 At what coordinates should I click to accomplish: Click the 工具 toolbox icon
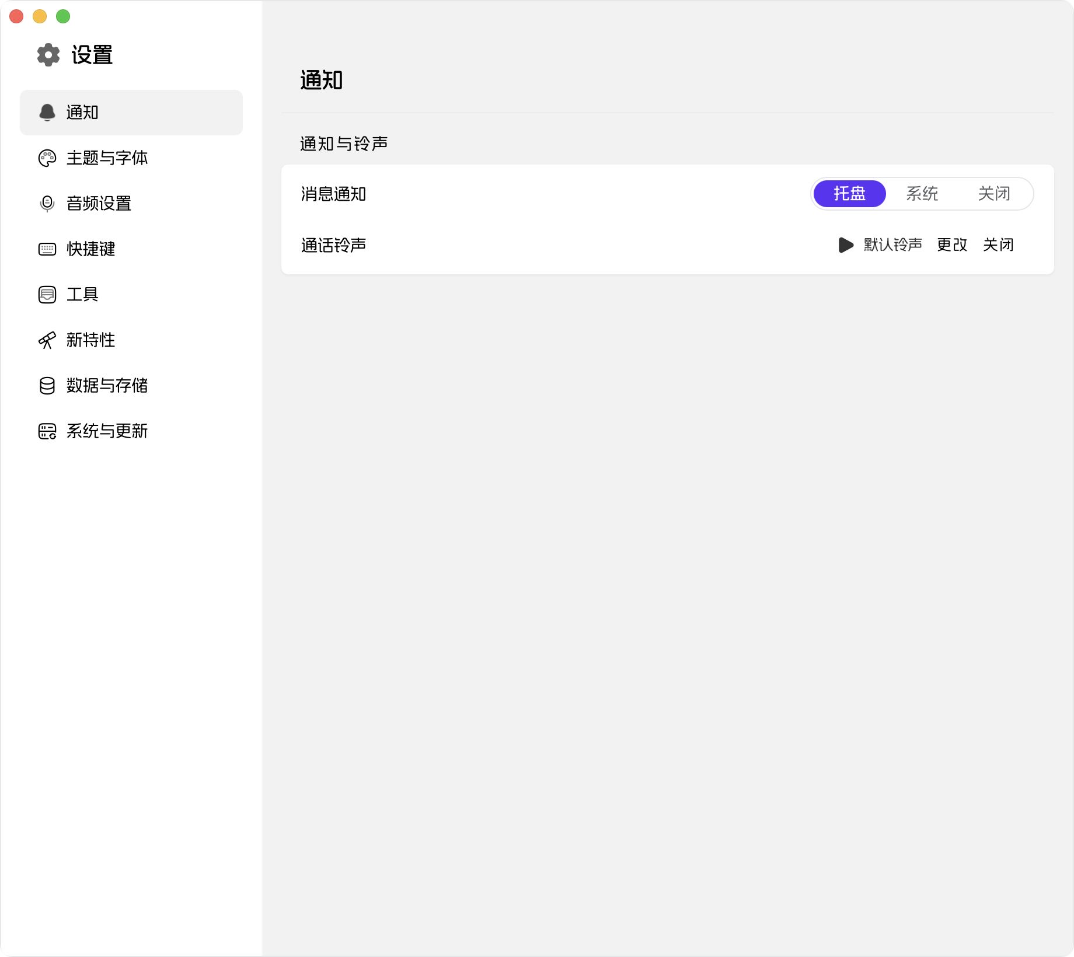47,294
